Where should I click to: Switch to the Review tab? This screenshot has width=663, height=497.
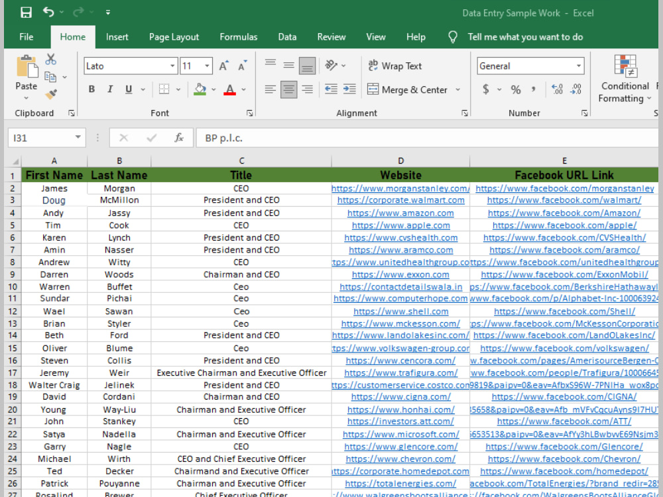(331, 36)
